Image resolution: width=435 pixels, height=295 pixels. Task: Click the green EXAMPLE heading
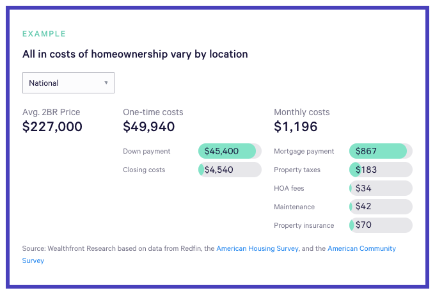tap(44, 34)
